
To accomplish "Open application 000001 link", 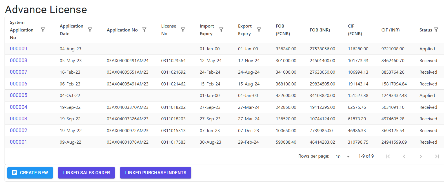I will pos(19,142).
